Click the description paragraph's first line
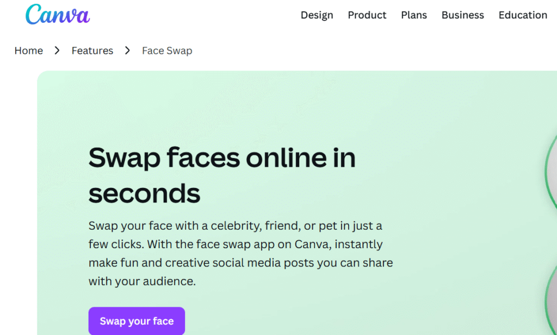Screen dimensions: 557x335 point(235,225)
